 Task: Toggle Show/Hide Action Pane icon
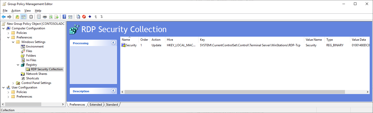pyautogui.click(x=70, y=17)
